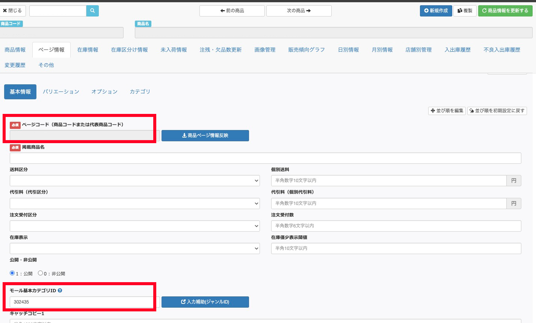Open the バリエーション sub-tab
The height and width of the screenshot is (323, 536).
(61, 92)
